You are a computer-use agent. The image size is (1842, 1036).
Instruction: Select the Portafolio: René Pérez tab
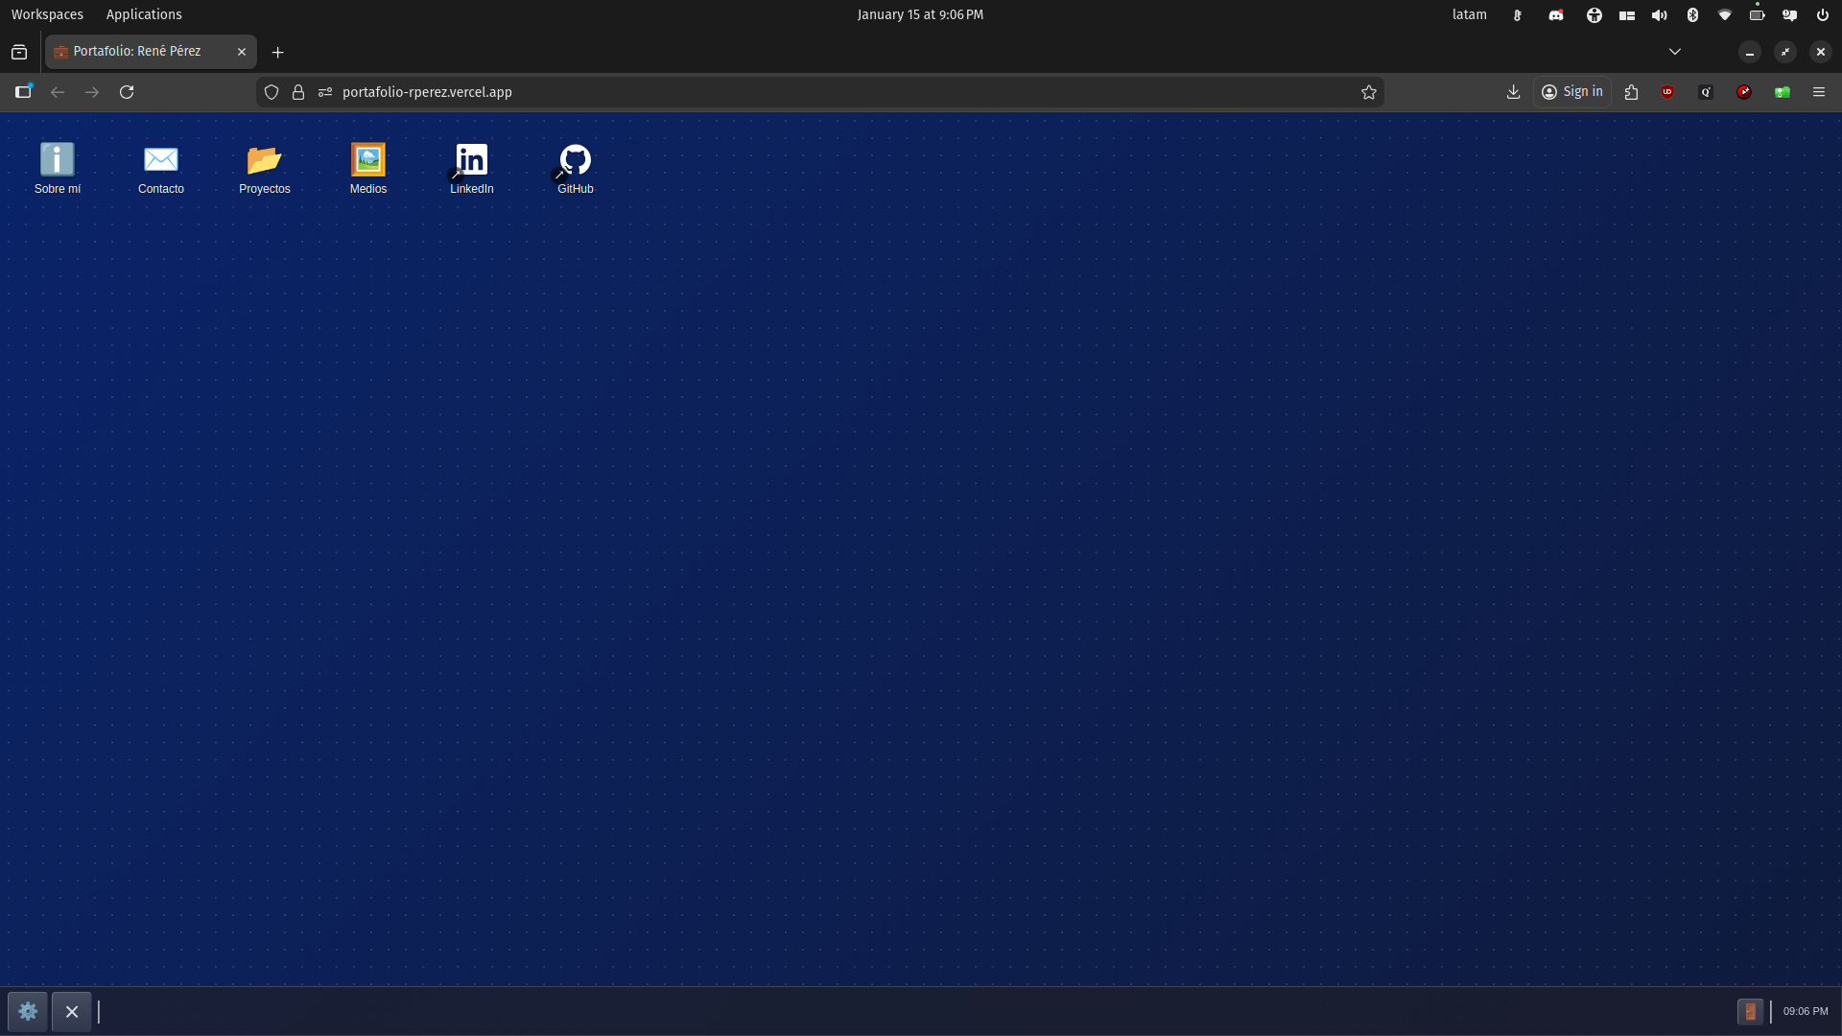[137, 52]
